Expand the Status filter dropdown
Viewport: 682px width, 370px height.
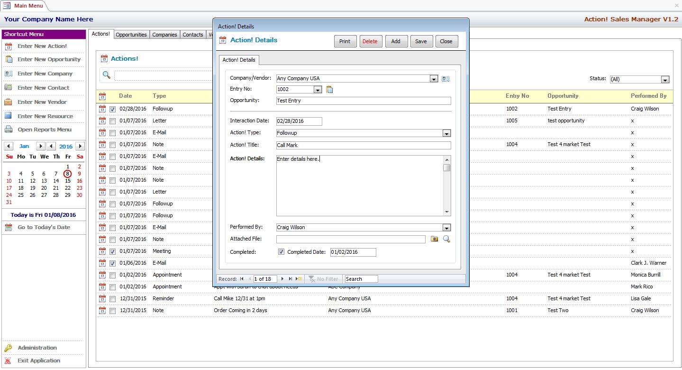tap(665, 80)
